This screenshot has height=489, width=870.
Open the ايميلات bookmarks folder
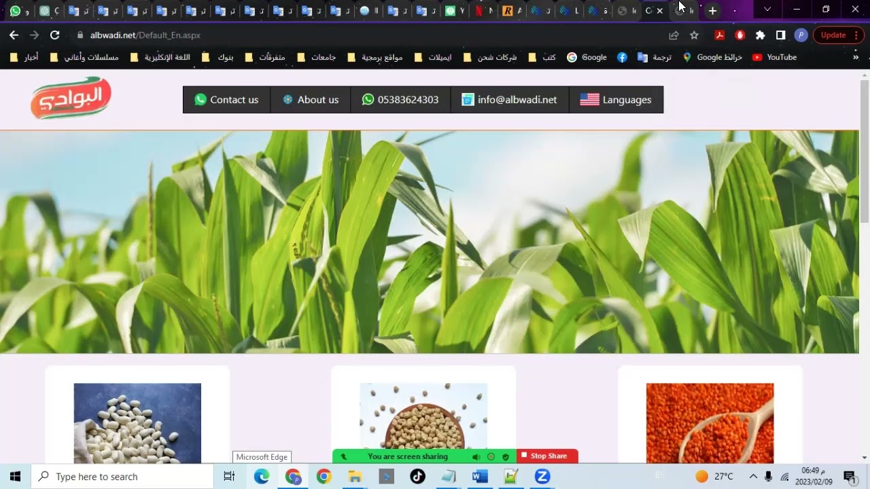tap(433, 57)
